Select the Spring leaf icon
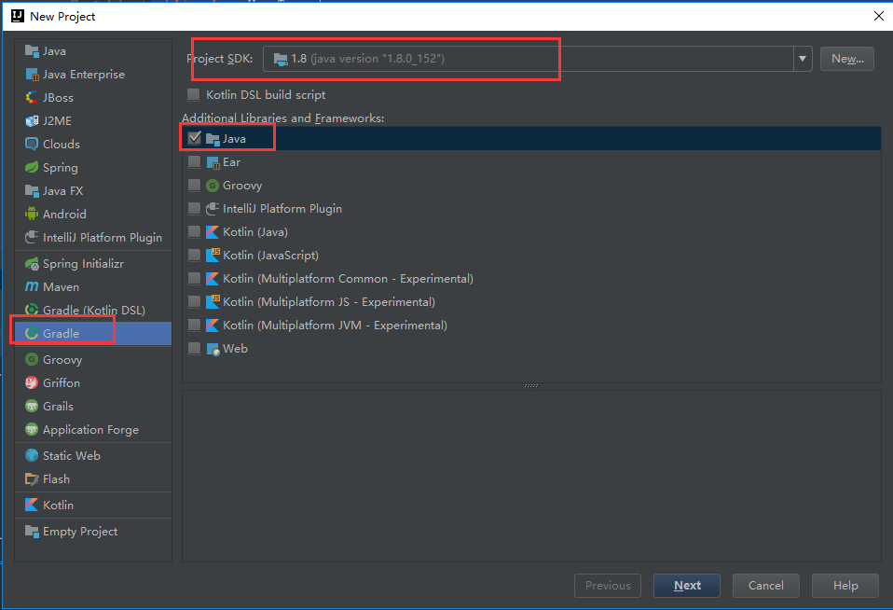 click(x=32, y=168)
